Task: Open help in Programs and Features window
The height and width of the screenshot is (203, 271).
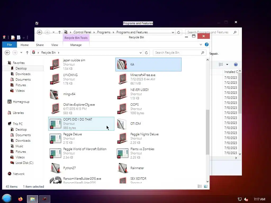Action: click(236, 64)
